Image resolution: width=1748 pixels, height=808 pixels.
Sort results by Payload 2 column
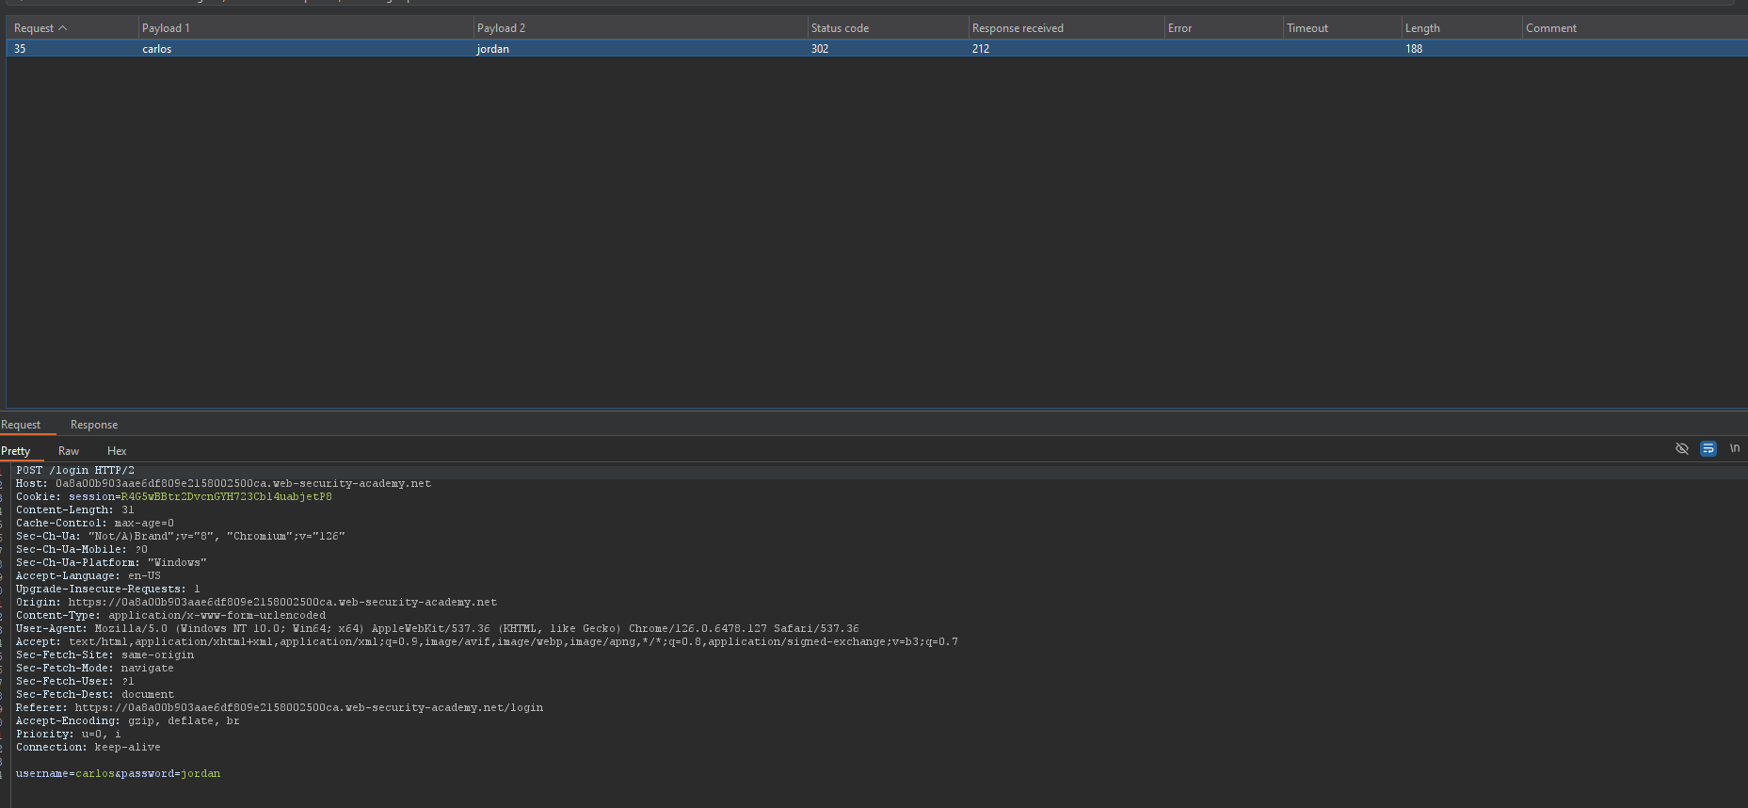pos(501,28)
